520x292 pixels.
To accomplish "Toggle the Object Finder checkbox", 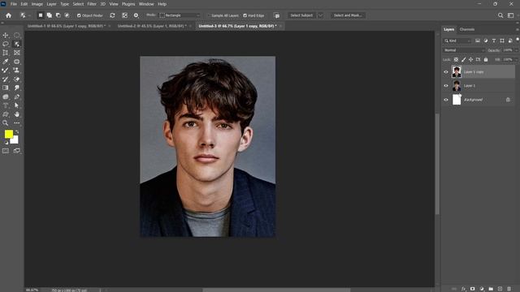I will (x=79, y=15).
